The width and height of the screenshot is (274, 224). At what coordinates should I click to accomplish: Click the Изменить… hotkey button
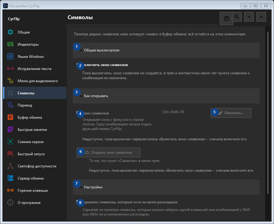(231, 113)
